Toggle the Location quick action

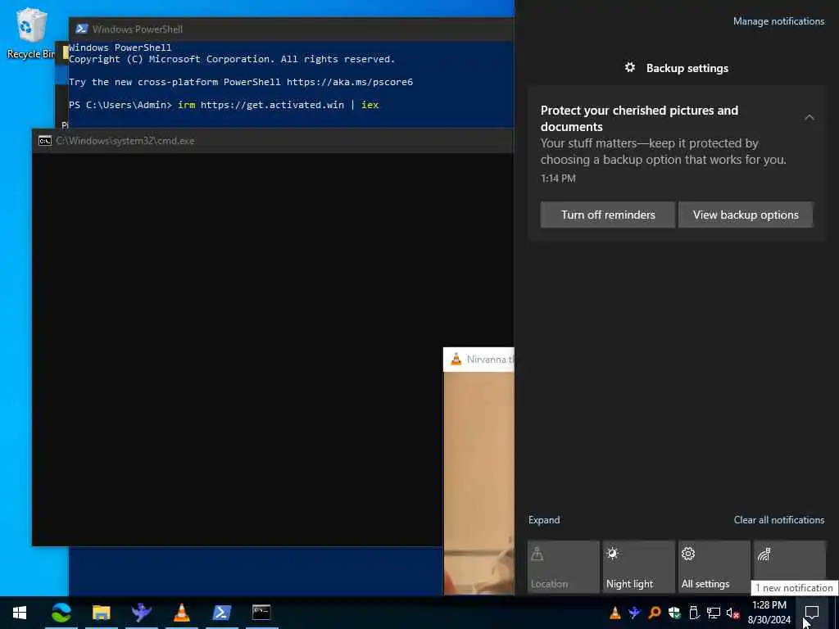click(564, 567)
